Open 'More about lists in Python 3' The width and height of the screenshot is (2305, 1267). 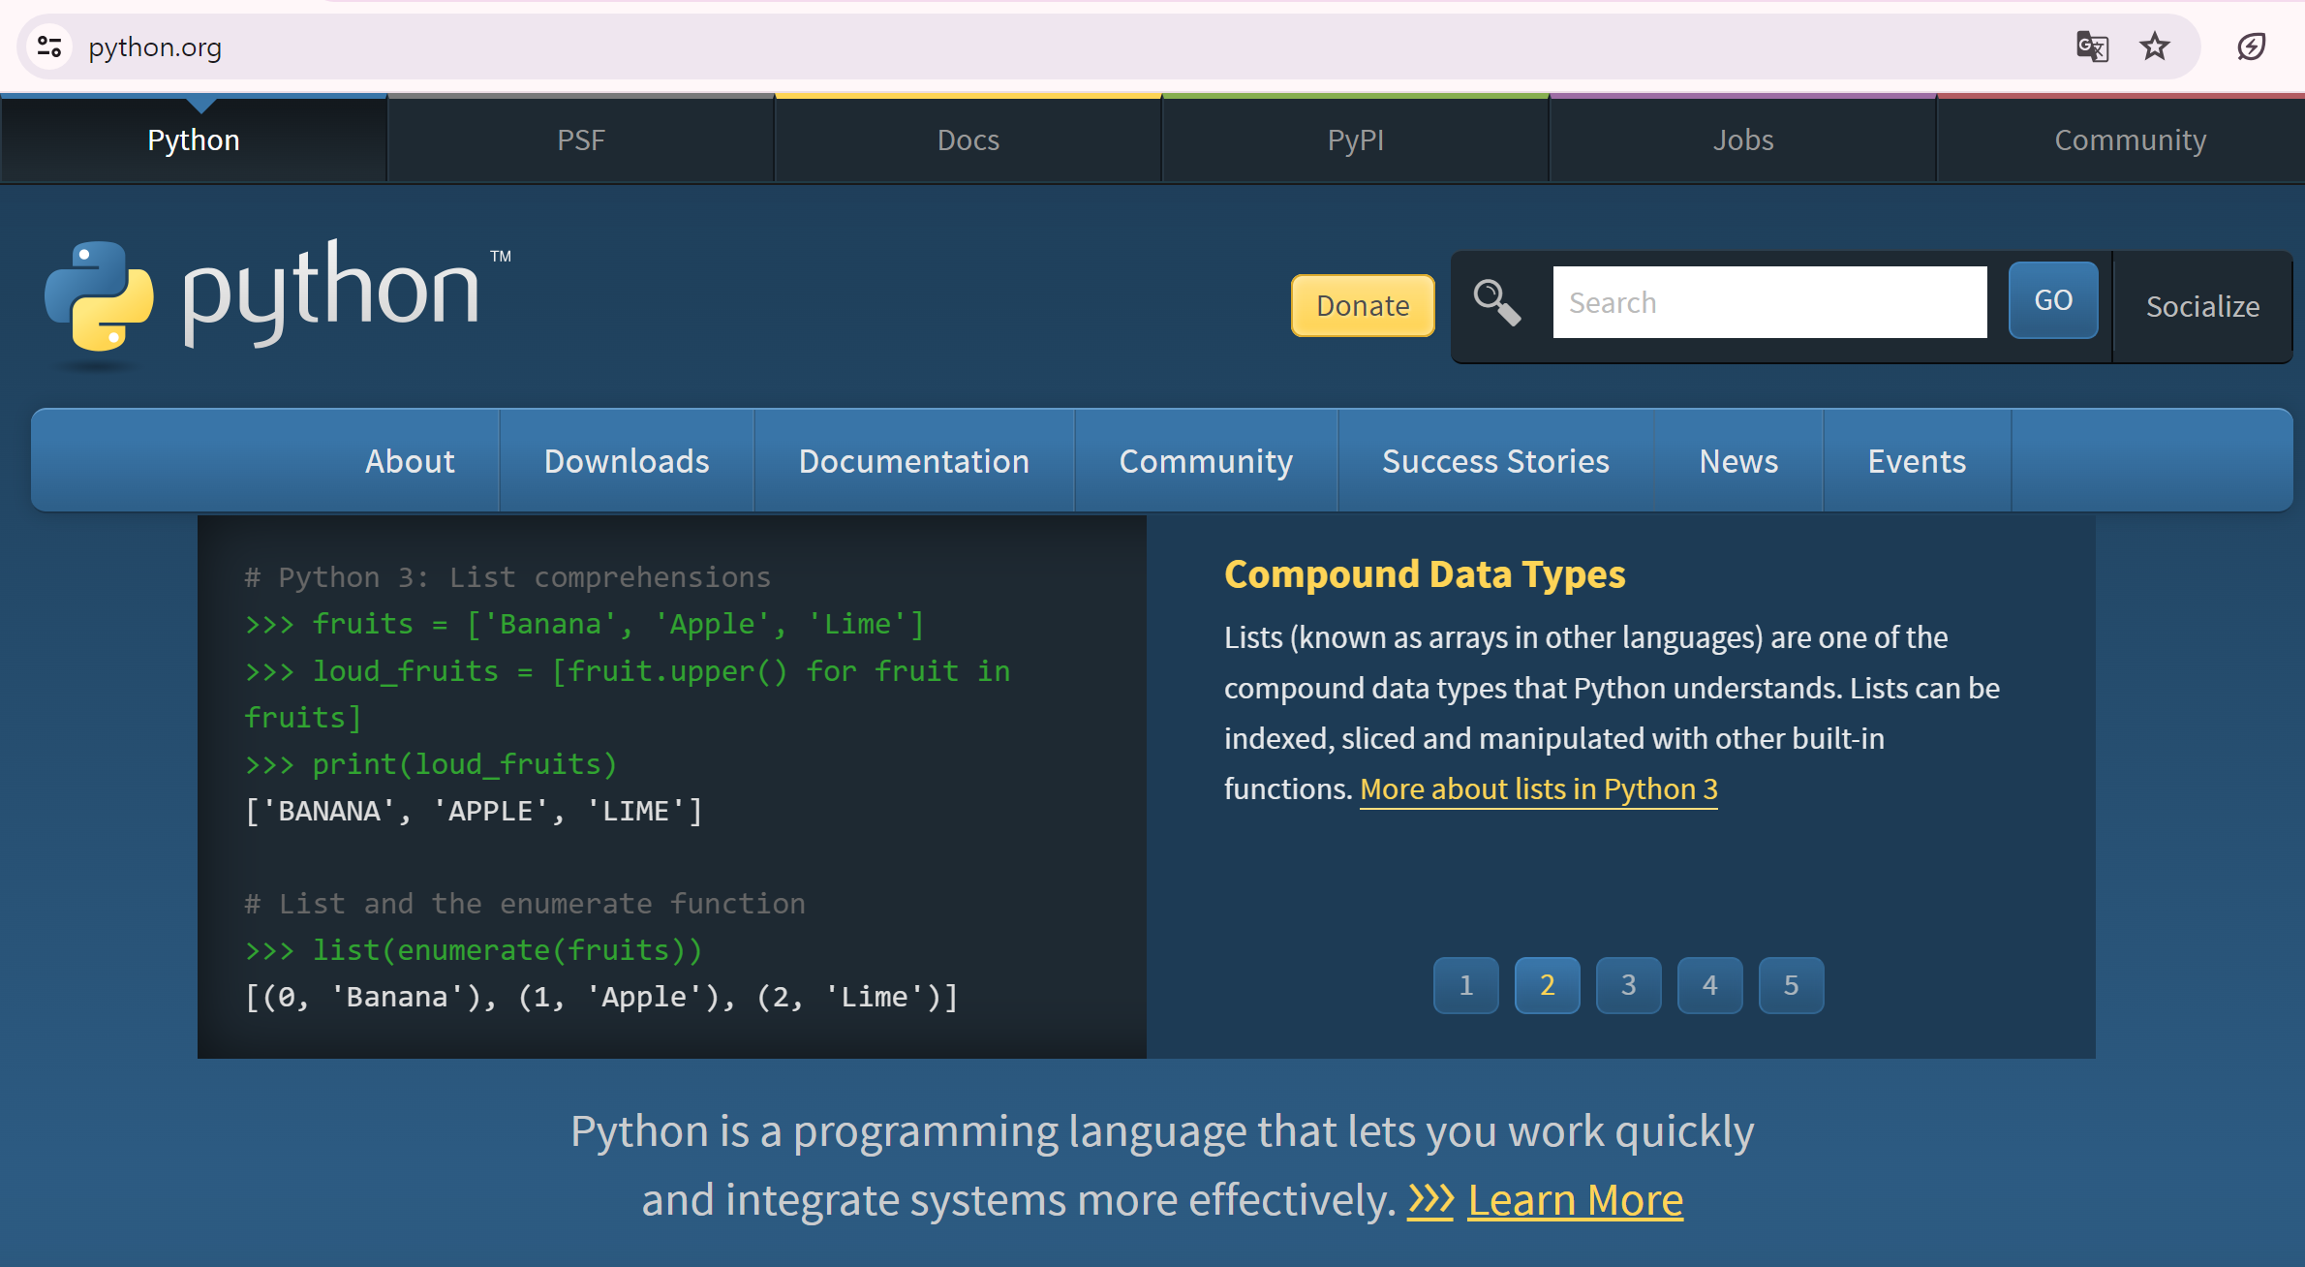coord(1538,788)
